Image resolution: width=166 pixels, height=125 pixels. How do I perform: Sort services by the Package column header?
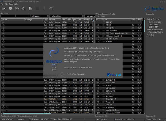coord(34,20)
